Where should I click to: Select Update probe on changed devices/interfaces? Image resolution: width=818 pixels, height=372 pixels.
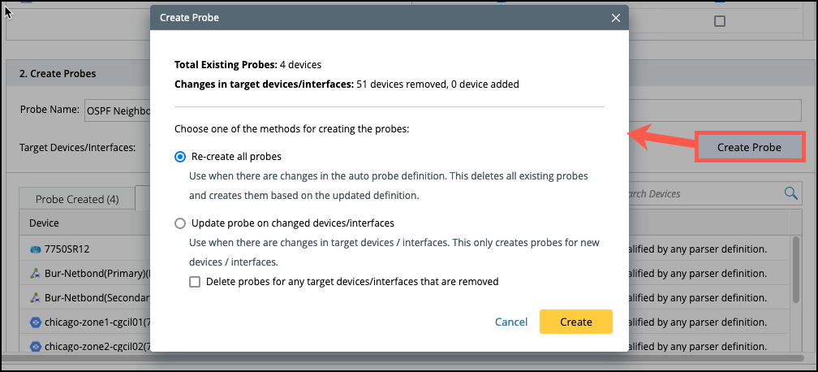[x=181, y=223]
